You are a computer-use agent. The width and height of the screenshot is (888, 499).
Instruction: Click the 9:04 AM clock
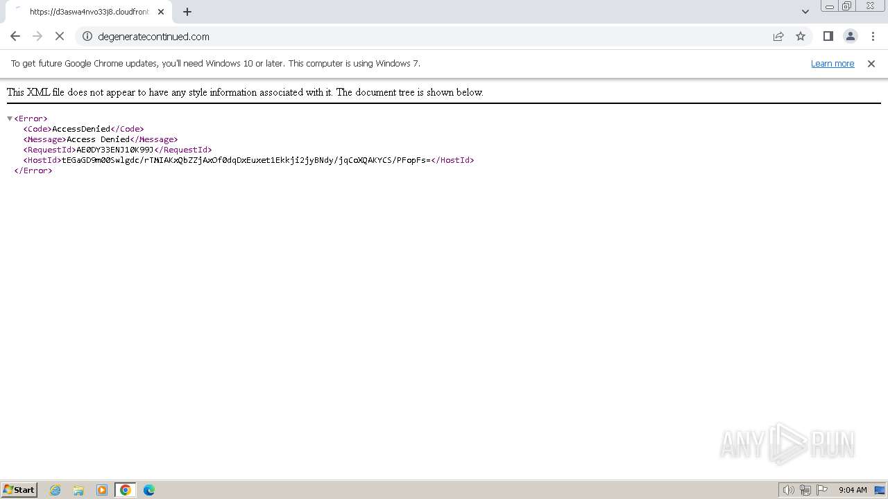[853, 490]
